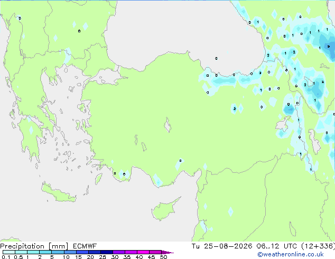The height and width of the screenshot is (259, 335).
Task: Click the ECMWF model label
Action: pyautogui.click(x=85, y=246)
